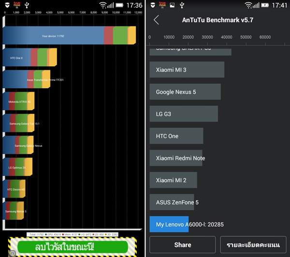Tap the back arrow in AnTuTu header
The image size is (290, 257).
point(156,20)
